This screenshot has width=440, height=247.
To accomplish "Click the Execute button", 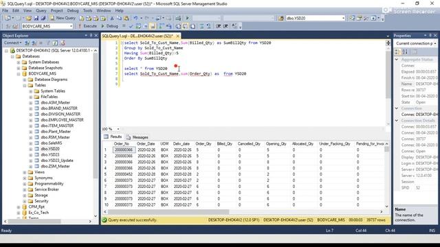I will 87,26.
